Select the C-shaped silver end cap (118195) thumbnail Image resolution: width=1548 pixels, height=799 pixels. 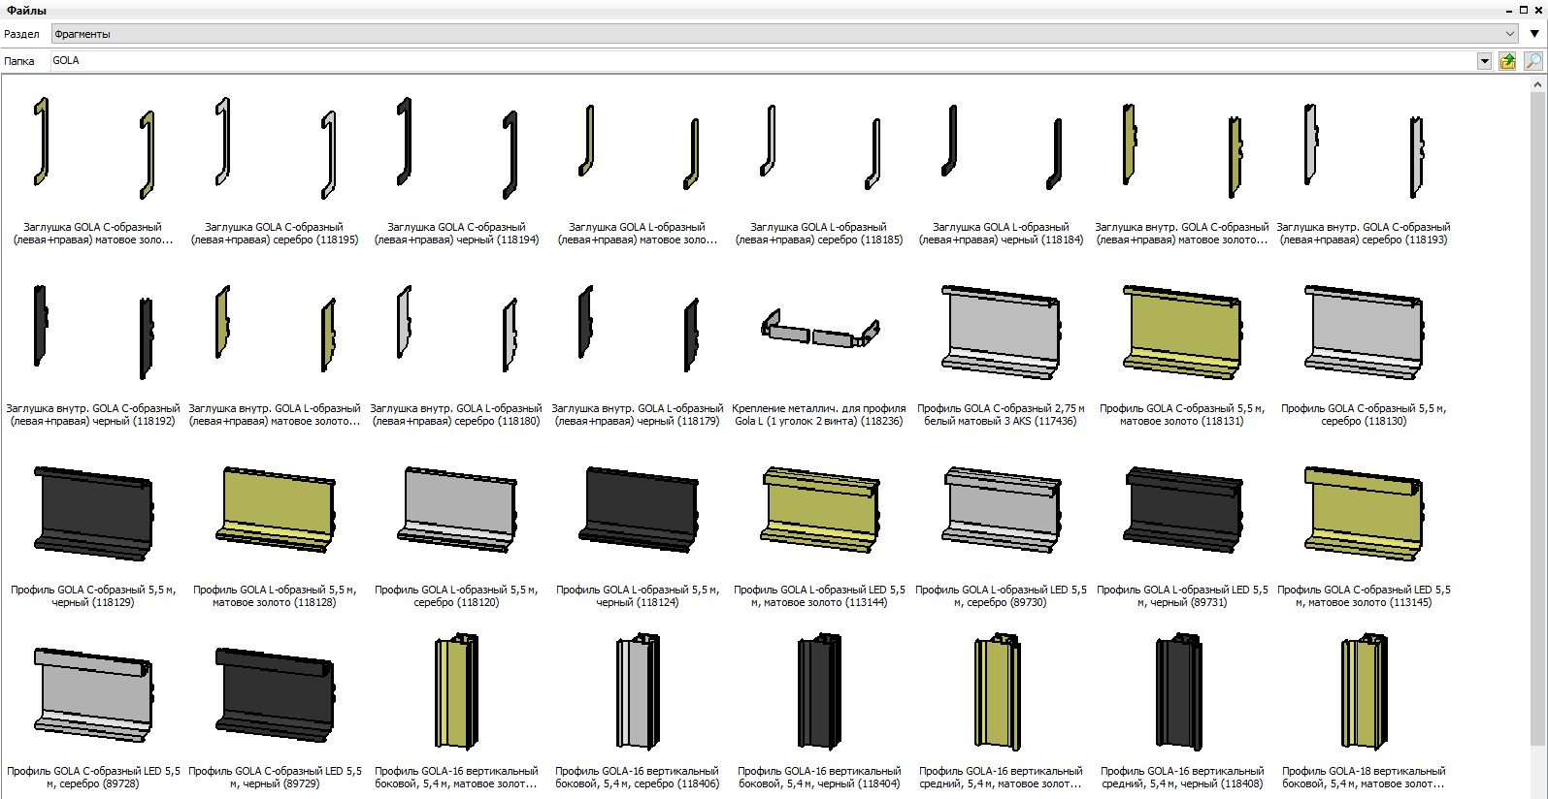pyautogui.click(x=275, y=148)
